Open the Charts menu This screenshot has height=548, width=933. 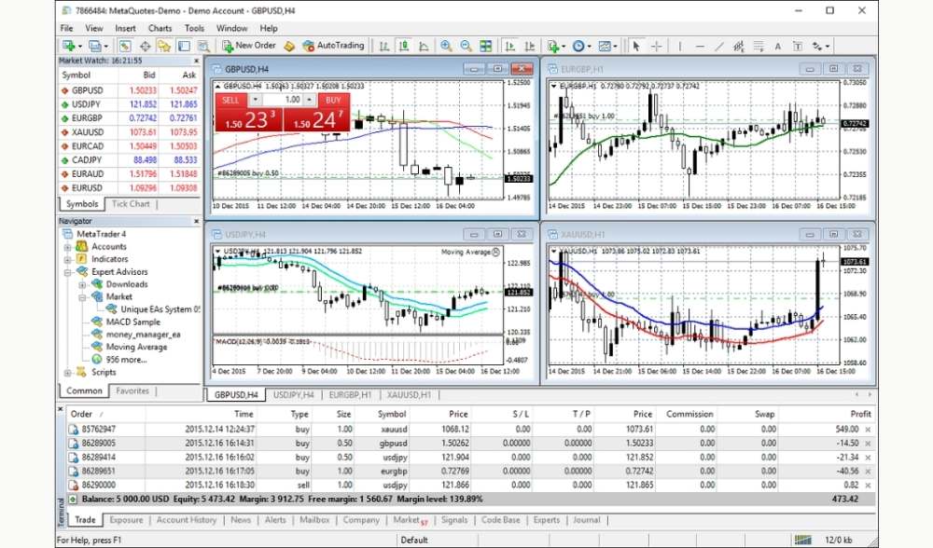point(160,28)
